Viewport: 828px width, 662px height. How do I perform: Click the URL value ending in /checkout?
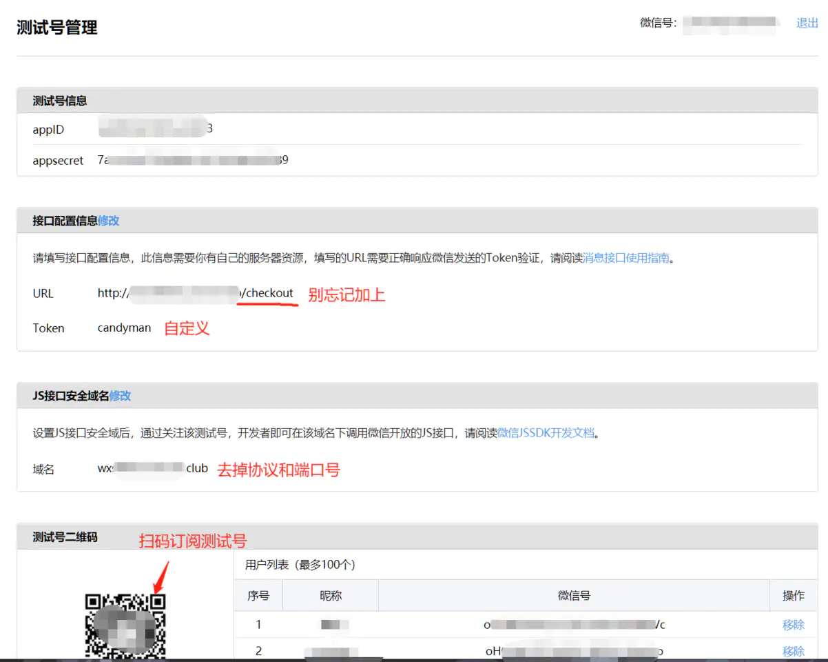click(x=196, y=293)
